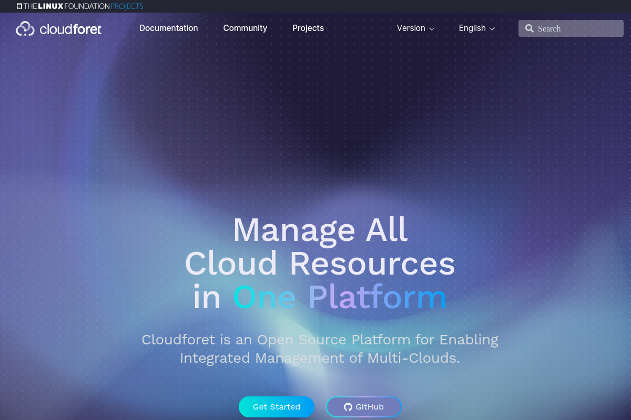The height and width of the screenshot is (420, 631).
Task: Click the Linux Foundation square logo icon
Action: tap(19, 6)
